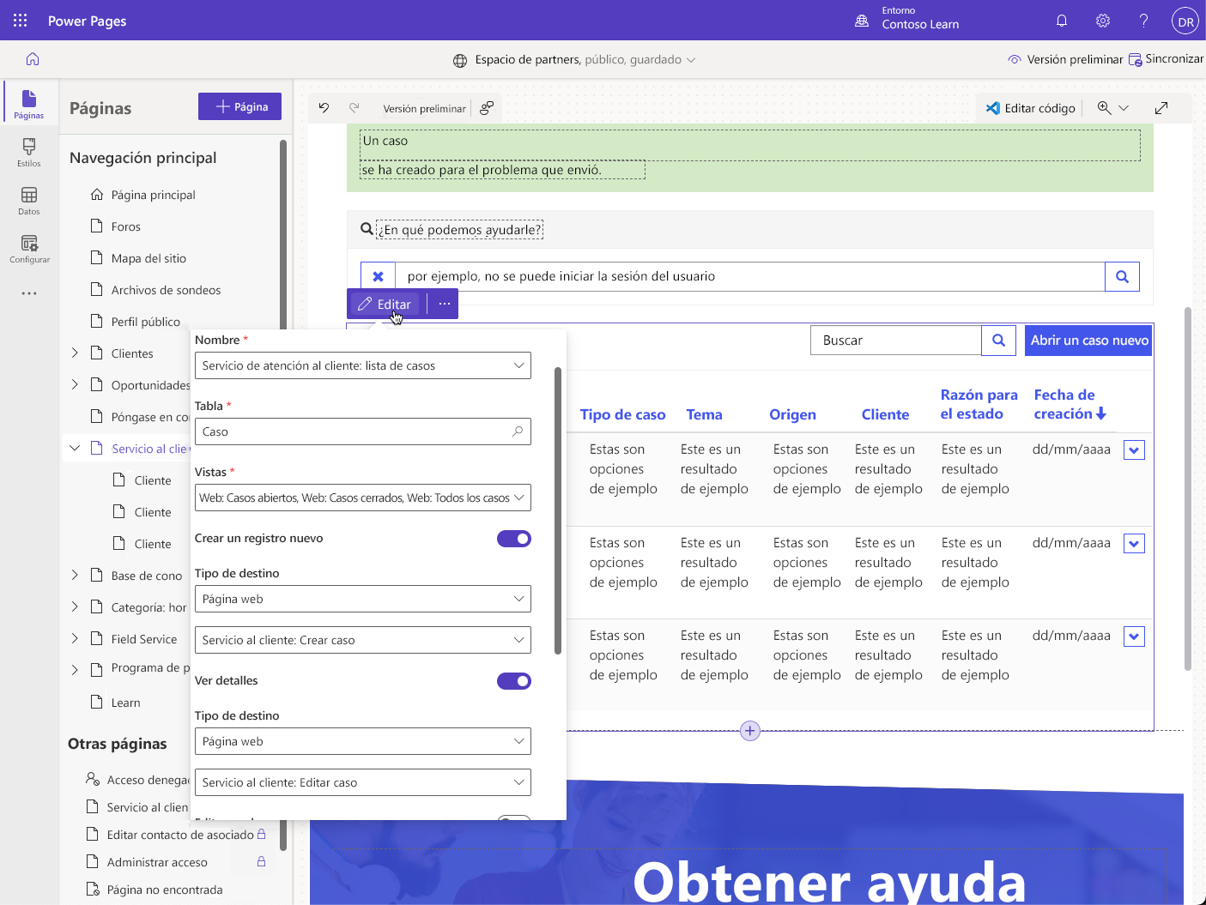Clear the search box with X
The image size is (1206, 905).
click(378, 276)
